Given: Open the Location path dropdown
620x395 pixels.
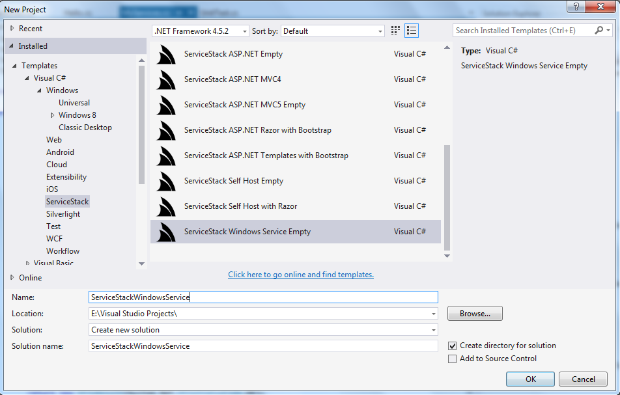Looking at the screenshot, I should (x=433, y=314).
